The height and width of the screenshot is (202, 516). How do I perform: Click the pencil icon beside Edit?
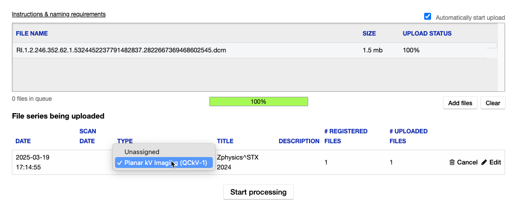click(484, 162)
